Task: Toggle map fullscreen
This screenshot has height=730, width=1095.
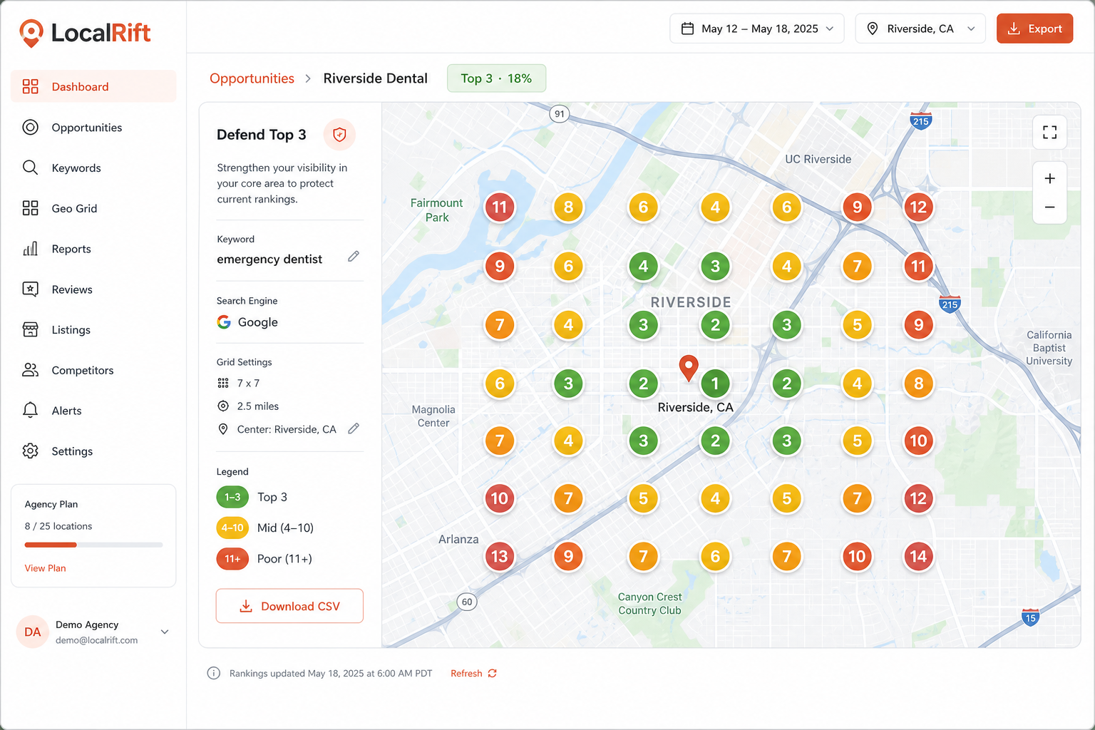Action: tap(1049, 132)
